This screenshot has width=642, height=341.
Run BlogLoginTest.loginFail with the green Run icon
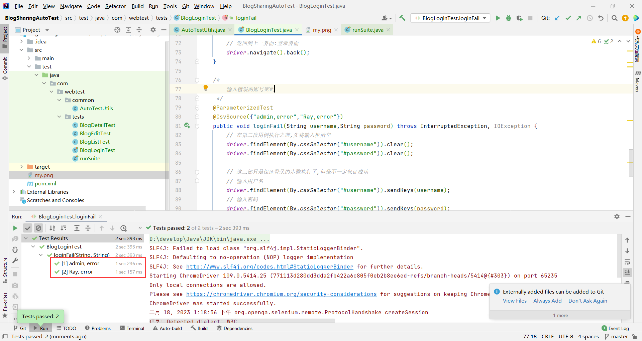point(498,18)
